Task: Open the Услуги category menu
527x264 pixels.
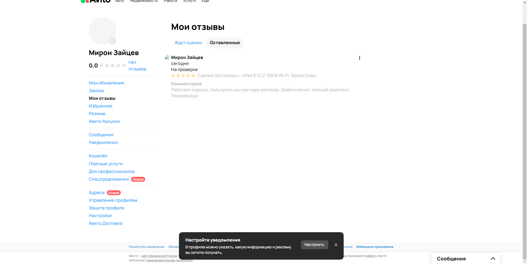Action: point(189,1)
